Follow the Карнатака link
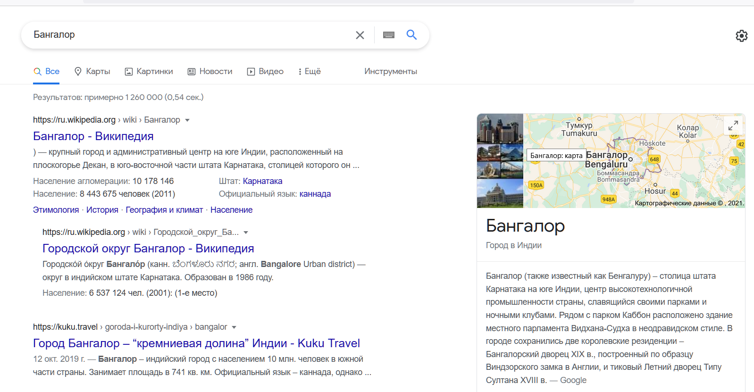Viewport: 754px width, 392px height. click(x=262, y=181)
